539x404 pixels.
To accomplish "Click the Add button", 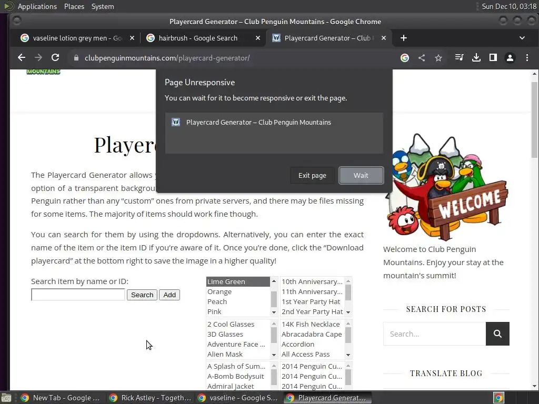I will (x=169, y=295).
